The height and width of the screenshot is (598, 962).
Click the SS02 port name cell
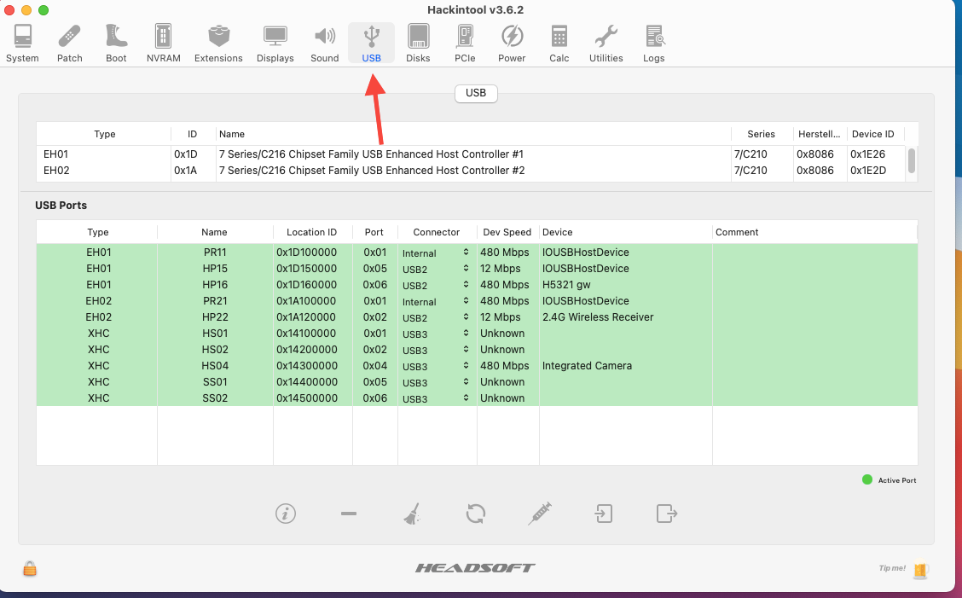click(215, 398)
